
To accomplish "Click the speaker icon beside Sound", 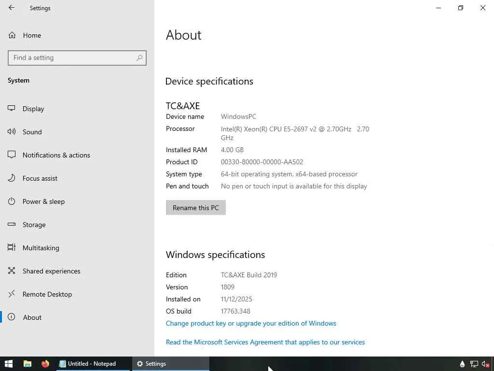I will coord(12,131).
